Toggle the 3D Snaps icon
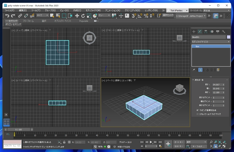Viewport: 234px width, 152px height. tap(134, 16)
